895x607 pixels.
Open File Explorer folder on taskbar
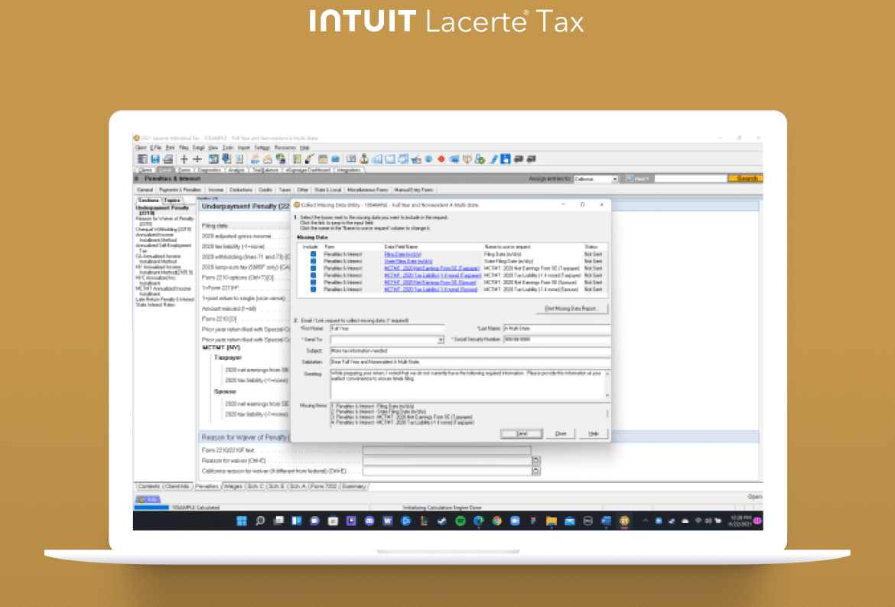[552, 521]
